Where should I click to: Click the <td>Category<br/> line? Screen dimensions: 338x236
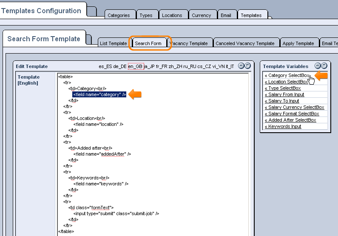click(87, 88)
